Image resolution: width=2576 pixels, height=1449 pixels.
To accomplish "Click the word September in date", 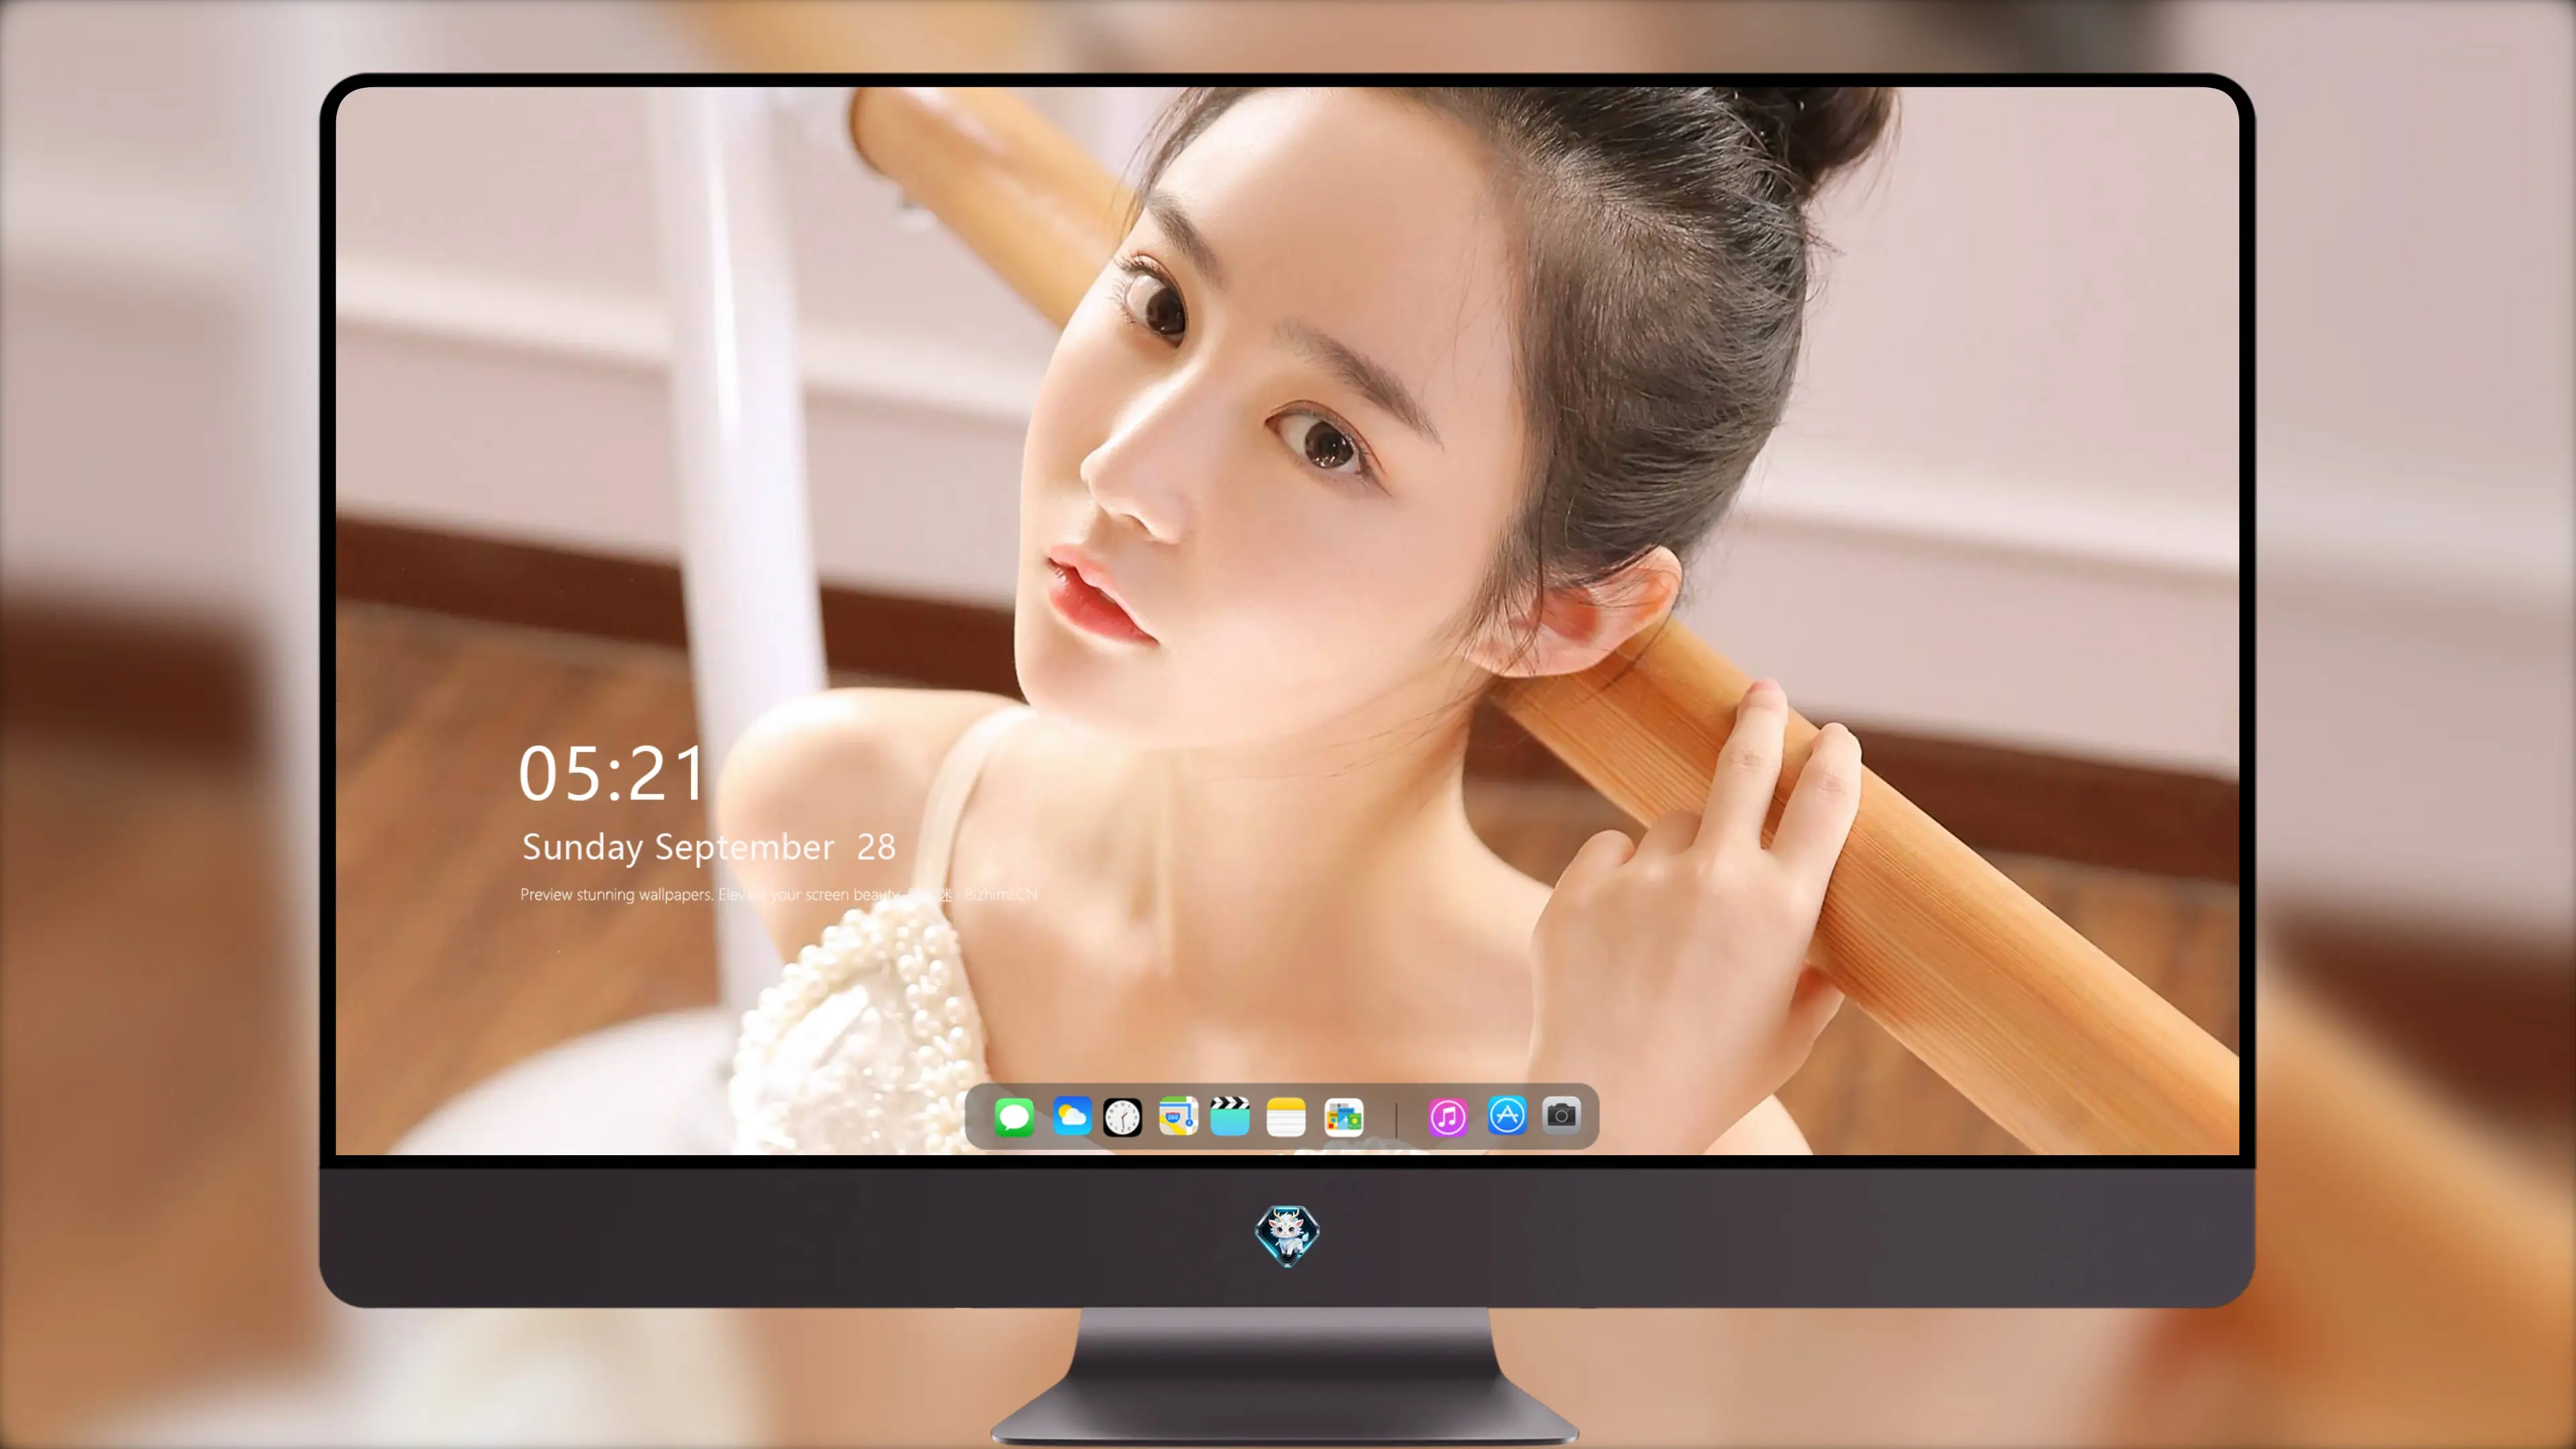I will pyautogui.click(x=744, y=848).
